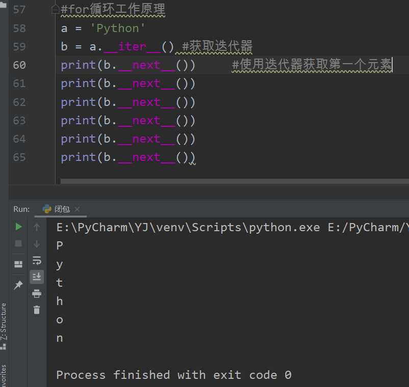The width and height of the screenshot is (409, 387).
Task: Clear all console output with trash icon
Action: [37, 310]
